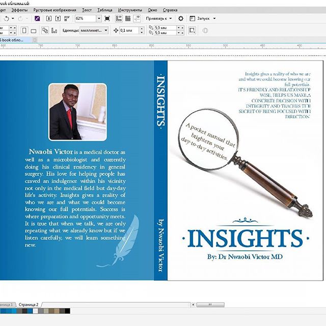This screenshot has width=326, height=326.
Task: Select the author biography paragraph text
Action: [x=75, y=198]
